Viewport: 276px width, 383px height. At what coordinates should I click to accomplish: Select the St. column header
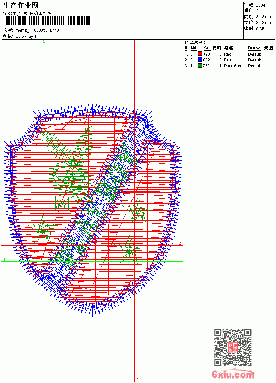coord(207,48)
